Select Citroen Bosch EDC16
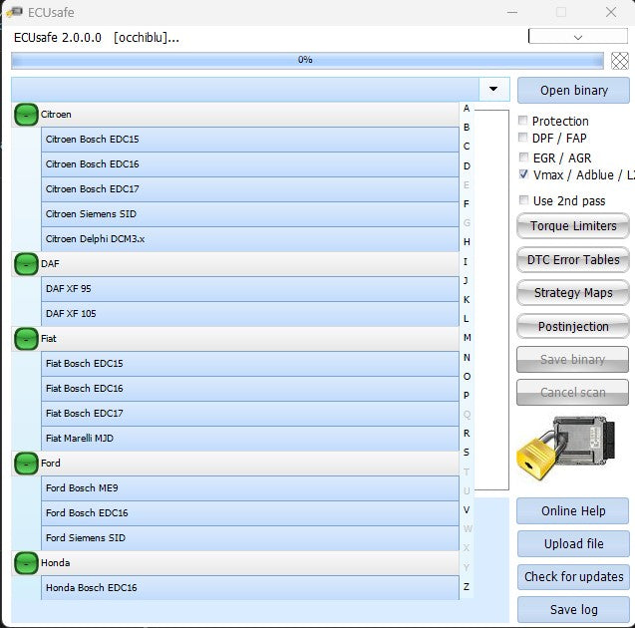 pyautogui.click(x=250, y=164)
